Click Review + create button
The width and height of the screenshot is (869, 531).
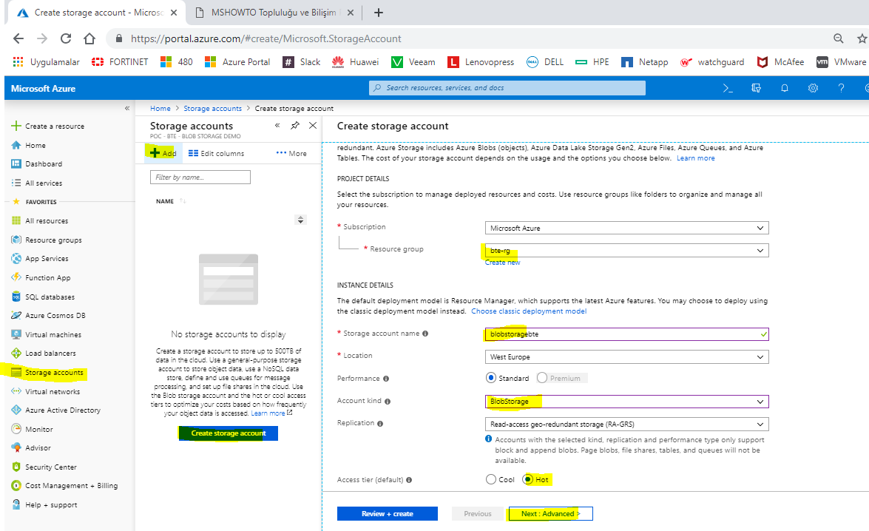point(388,514)
